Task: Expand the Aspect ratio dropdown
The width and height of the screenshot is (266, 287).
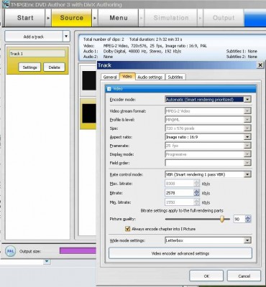Action: pos(247,137)
